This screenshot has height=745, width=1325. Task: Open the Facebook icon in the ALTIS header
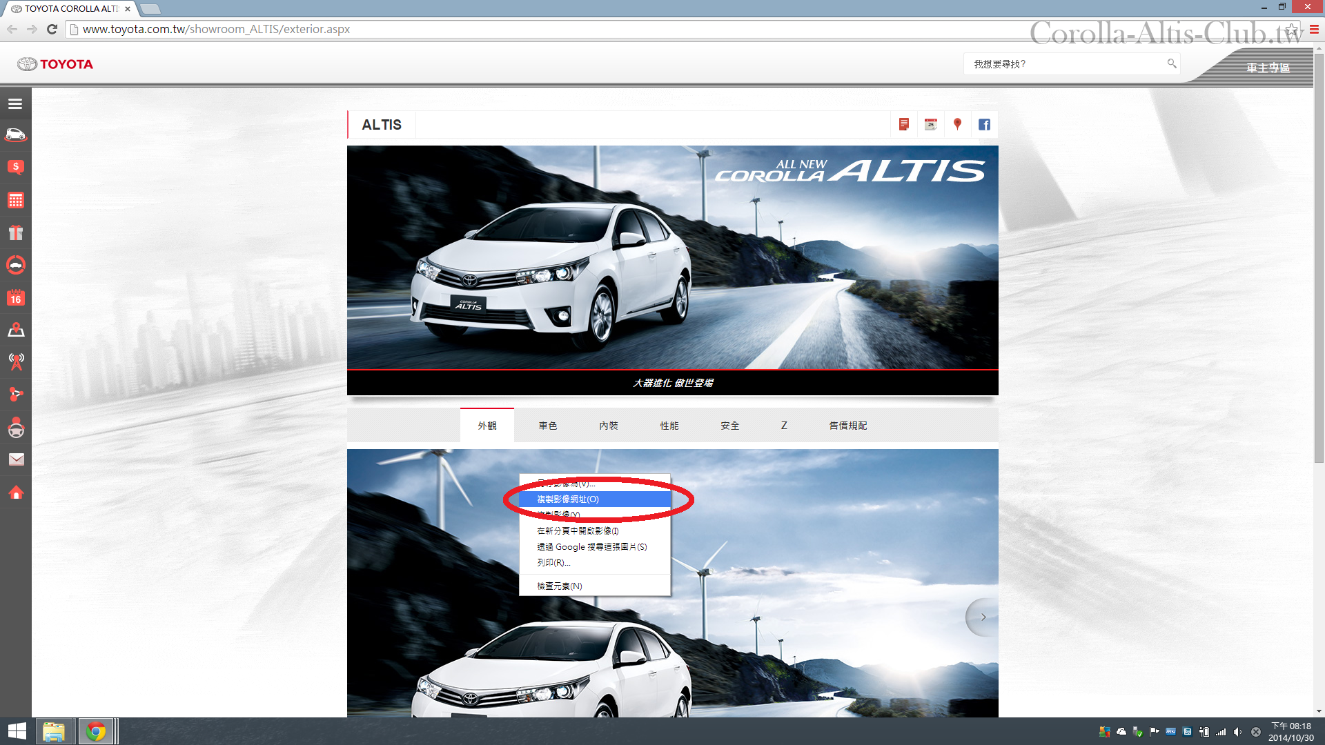click(x=984, y=124)
